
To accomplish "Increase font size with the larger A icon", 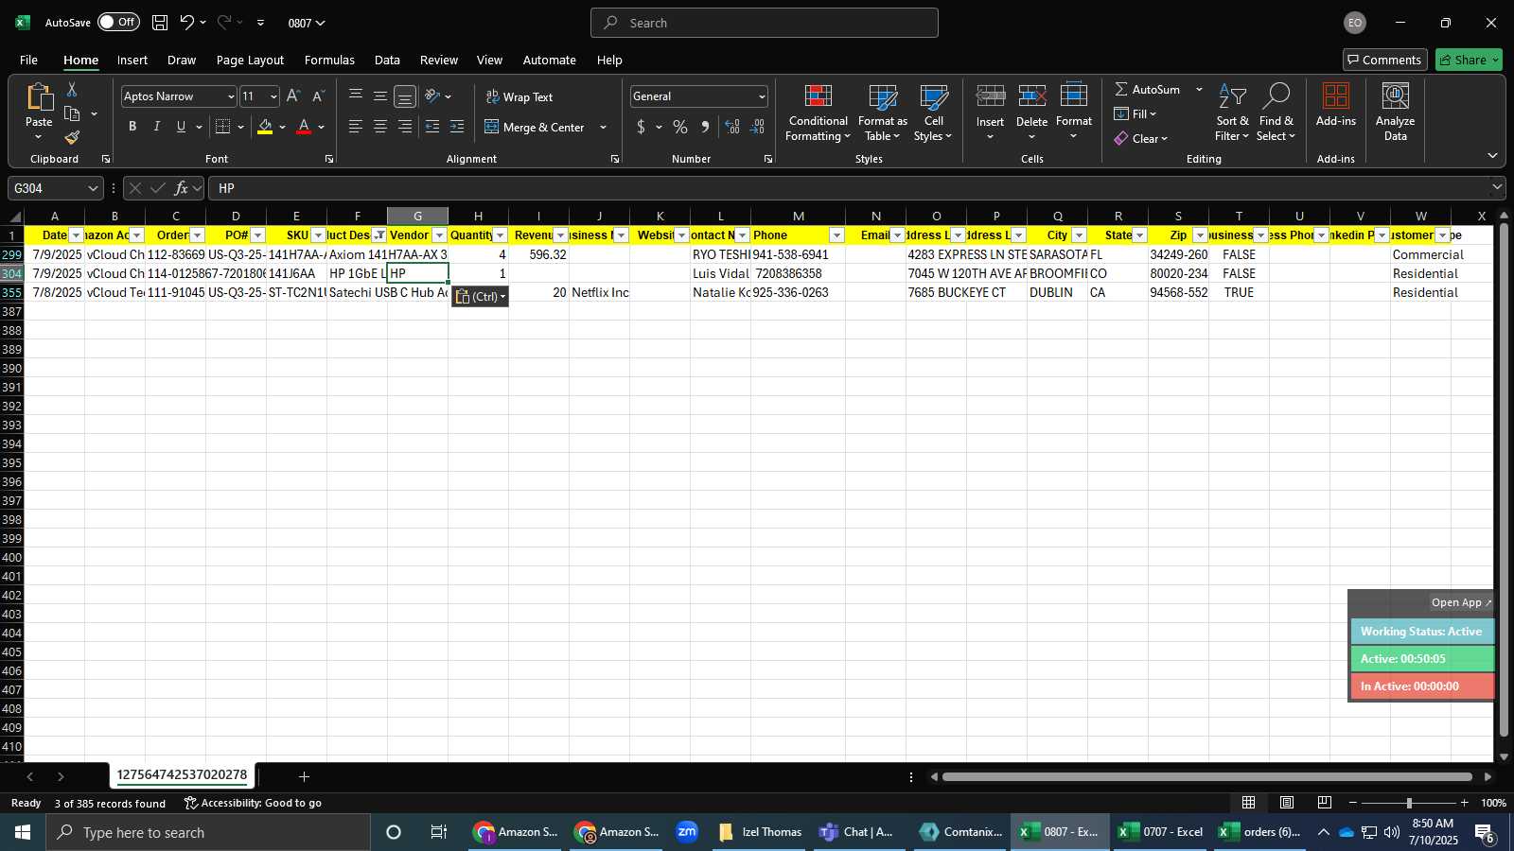I will 293,96.
